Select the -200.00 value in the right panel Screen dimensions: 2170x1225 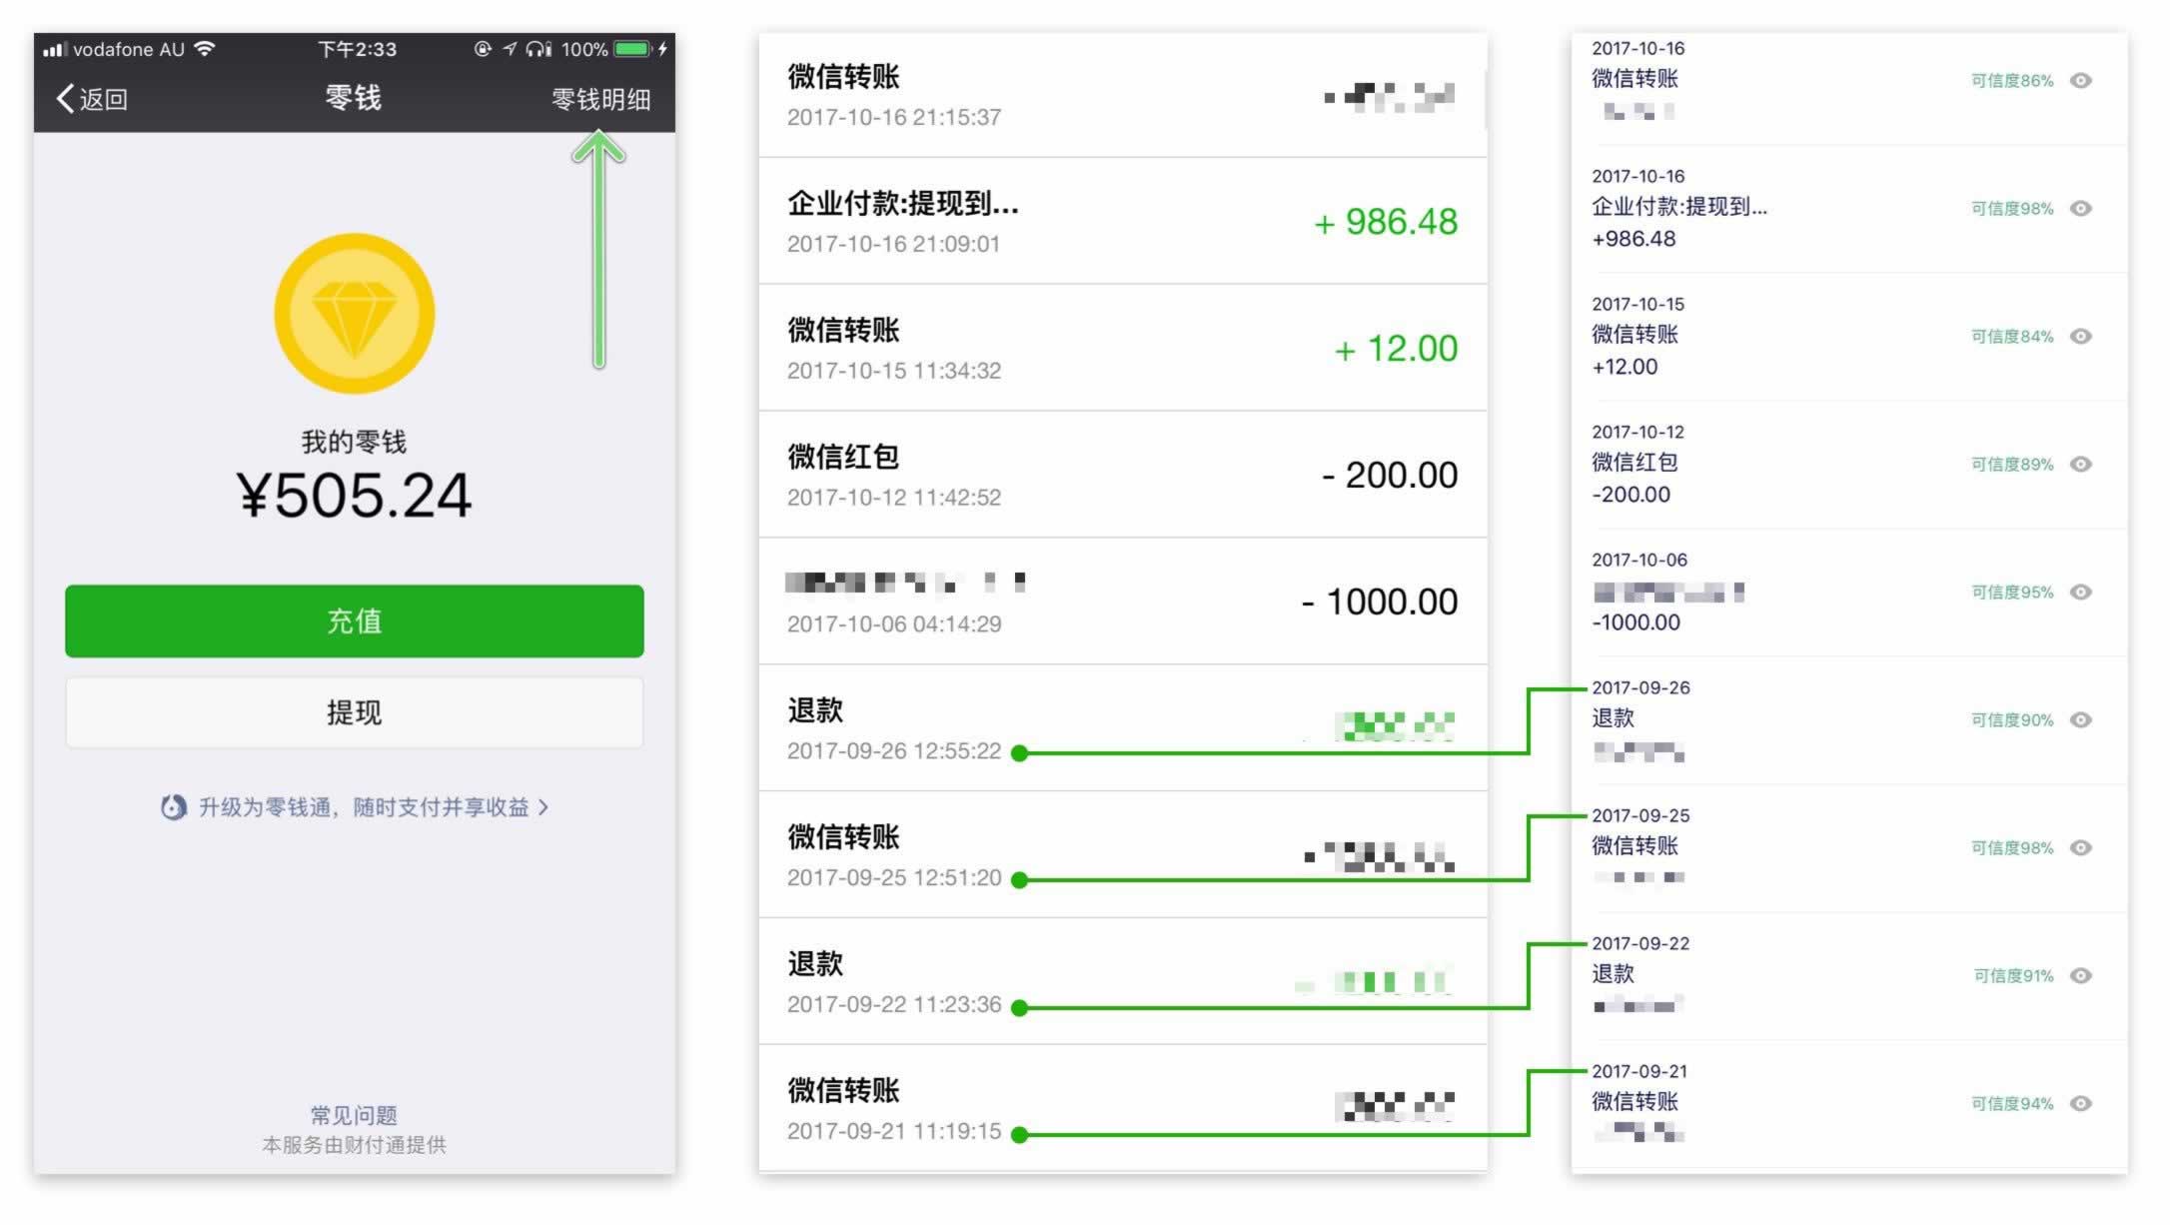coord(1630,495)
